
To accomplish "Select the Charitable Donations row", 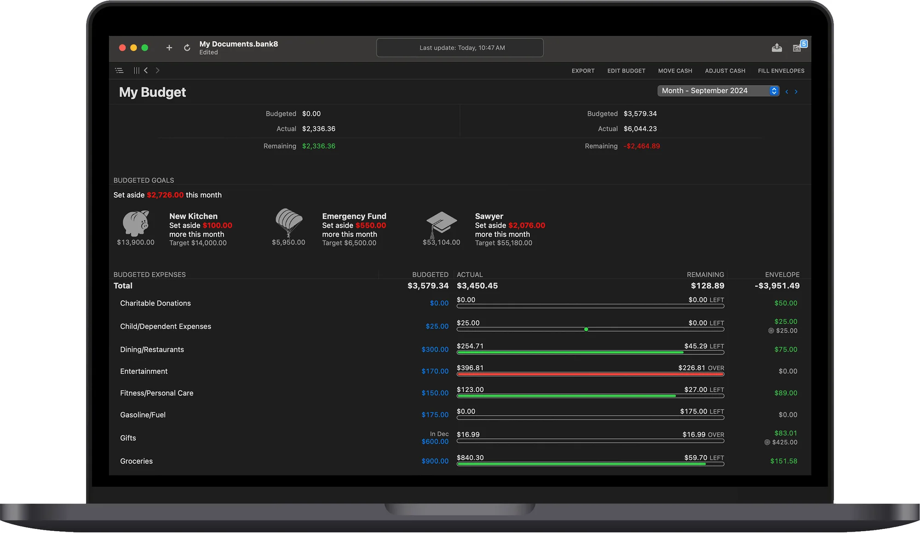I will 460,303.
